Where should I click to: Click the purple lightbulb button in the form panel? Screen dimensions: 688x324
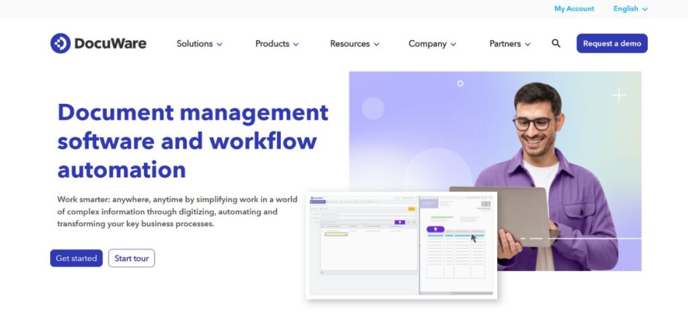(399, 222)
